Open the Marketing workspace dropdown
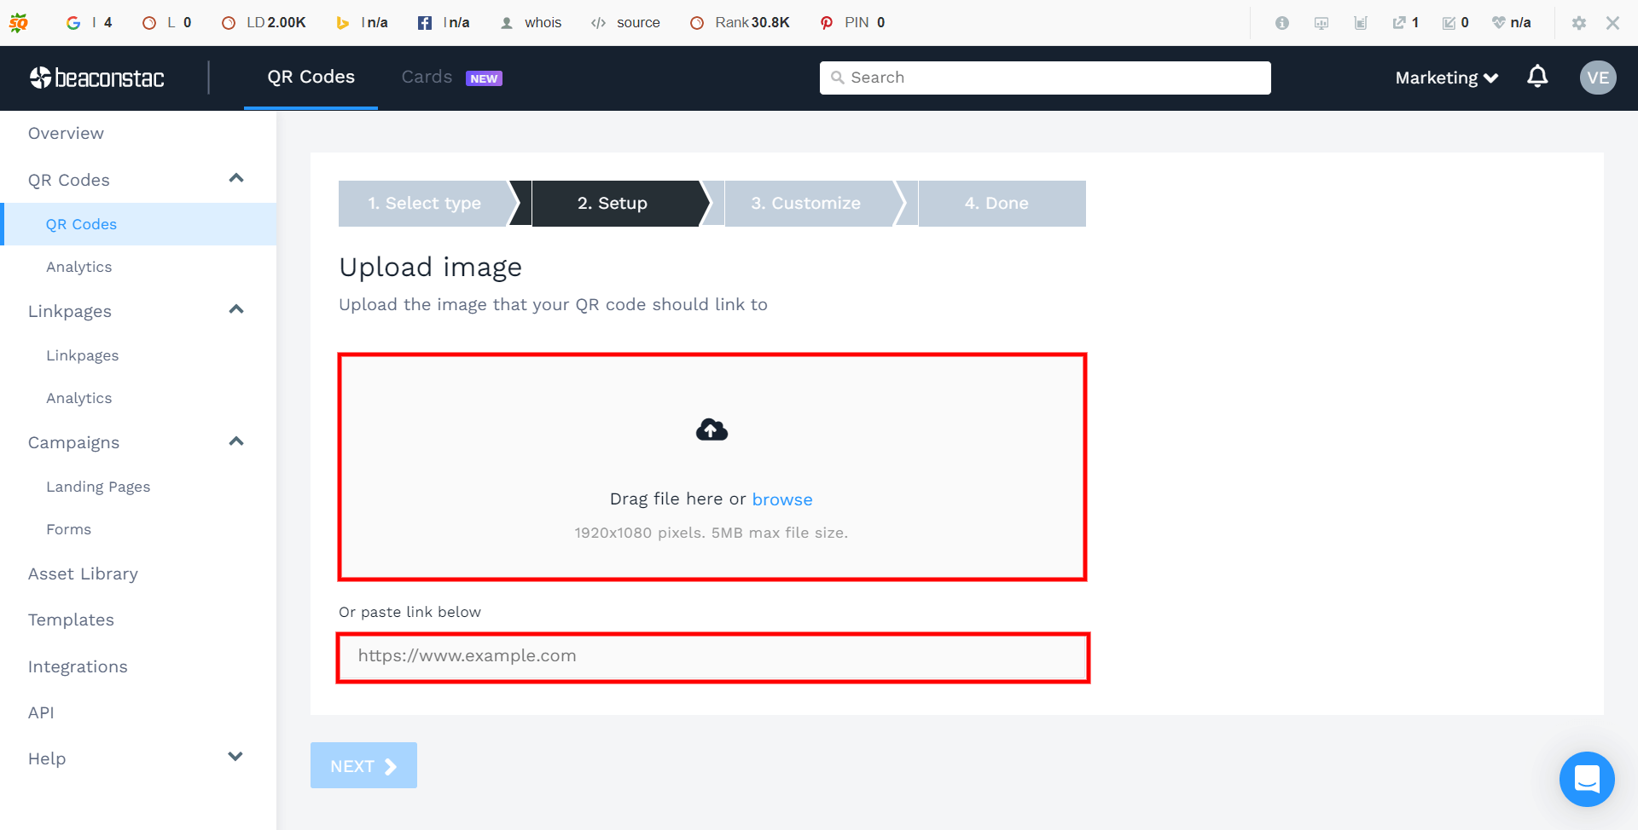 (1445, 78)
